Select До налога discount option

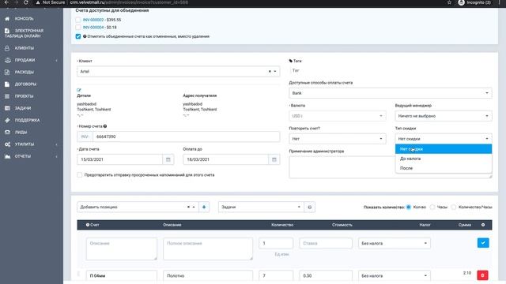coord(444,159)
